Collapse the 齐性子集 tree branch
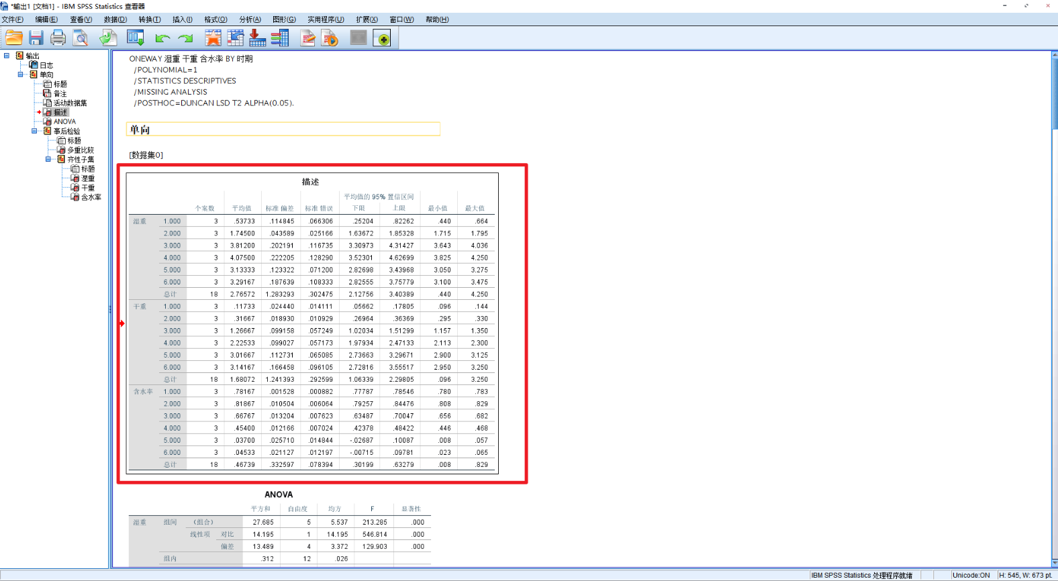1058x581 pixels. tap(48, 159)
